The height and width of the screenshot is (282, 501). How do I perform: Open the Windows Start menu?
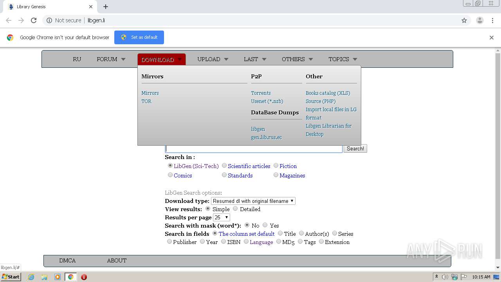(11, 277)
